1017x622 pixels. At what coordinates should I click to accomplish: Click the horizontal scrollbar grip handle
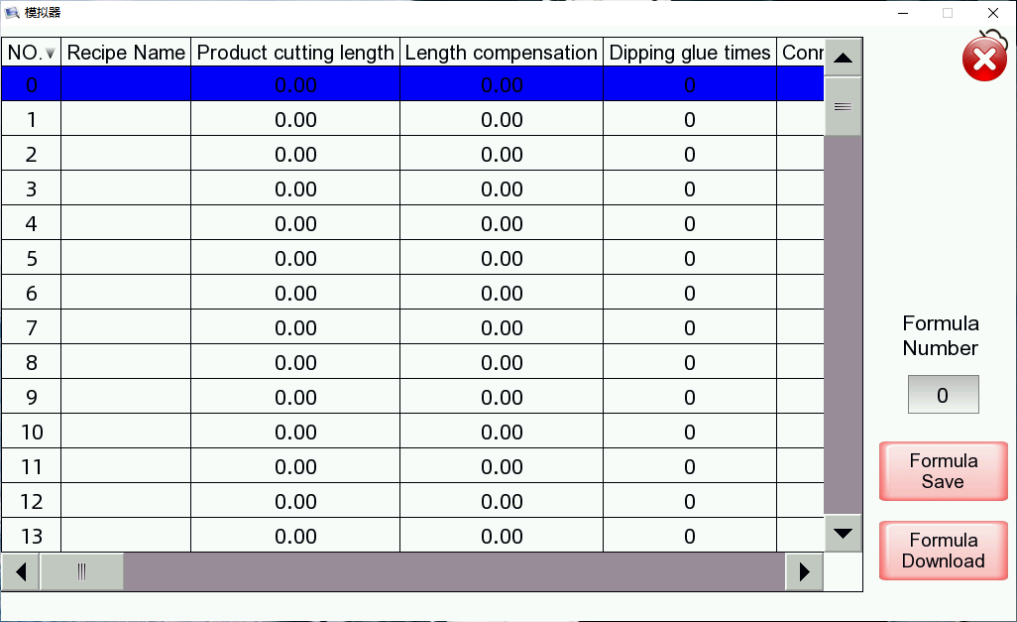[82, 571]
